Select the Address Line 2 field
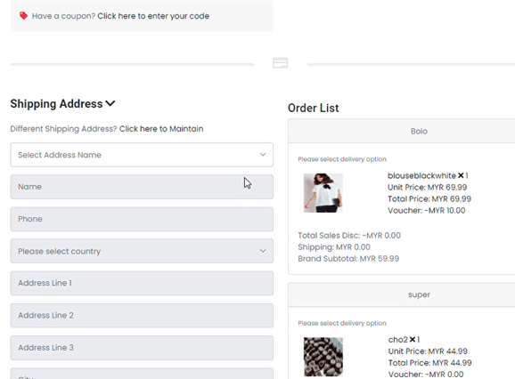The image size is (515, 379). pyautogui.click(x=142, y=316)
